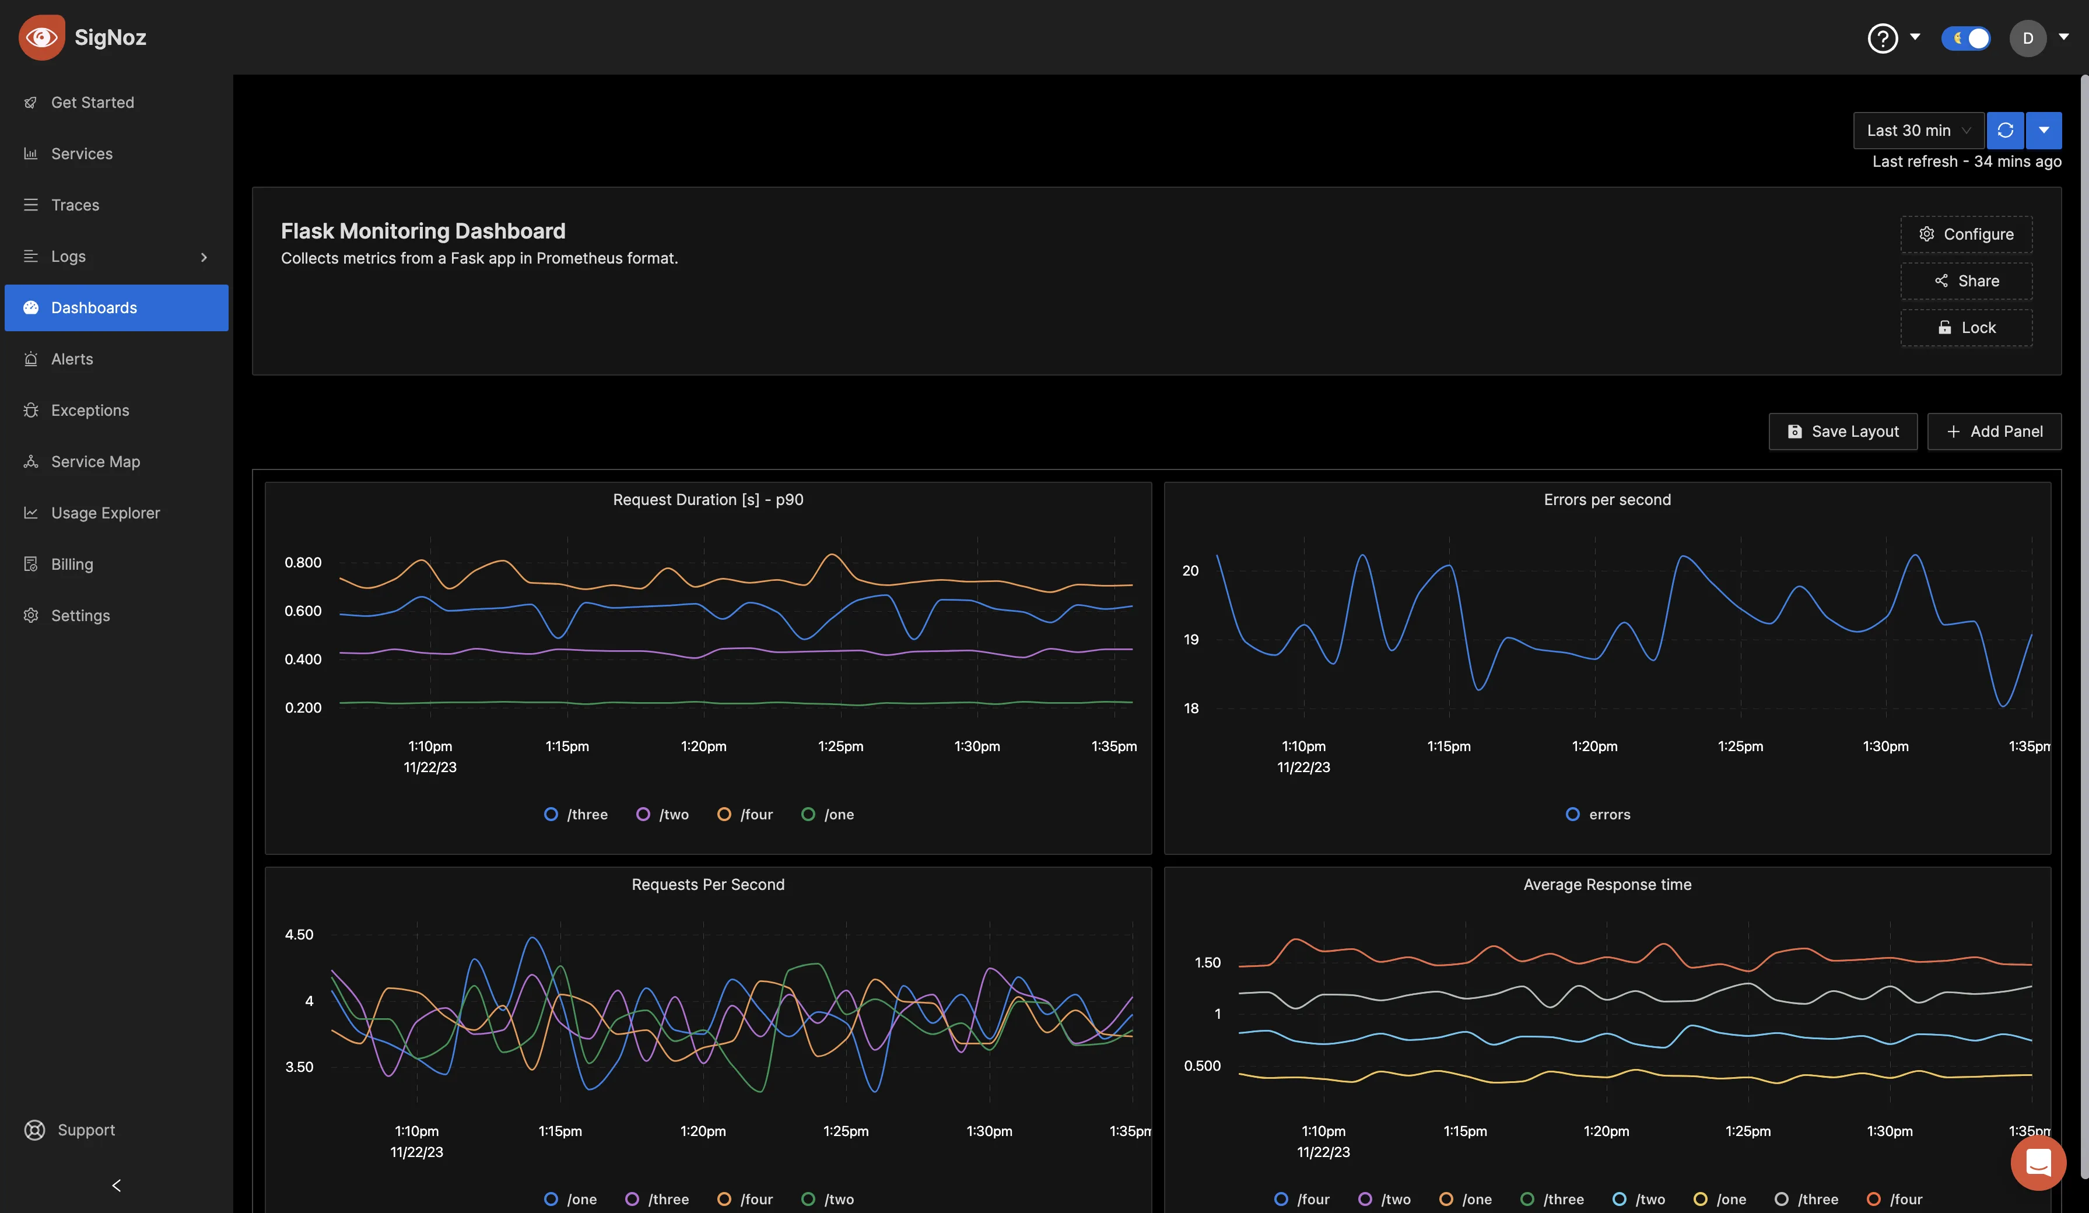Expand the help menu arrow
The image size is (2089, 1213).
[1915, 37]
